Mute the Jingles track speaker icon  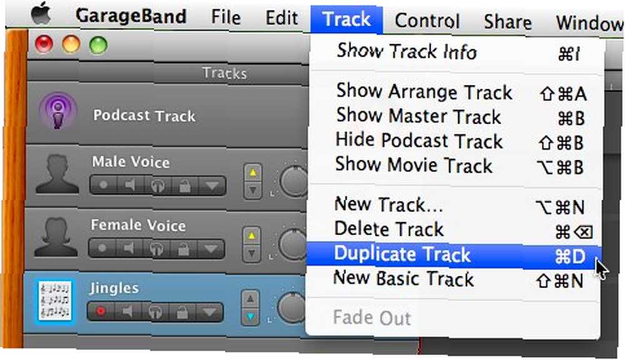click(x=127, y=311)
